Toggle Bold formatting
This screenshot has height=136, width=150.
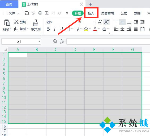coord(48,29)
